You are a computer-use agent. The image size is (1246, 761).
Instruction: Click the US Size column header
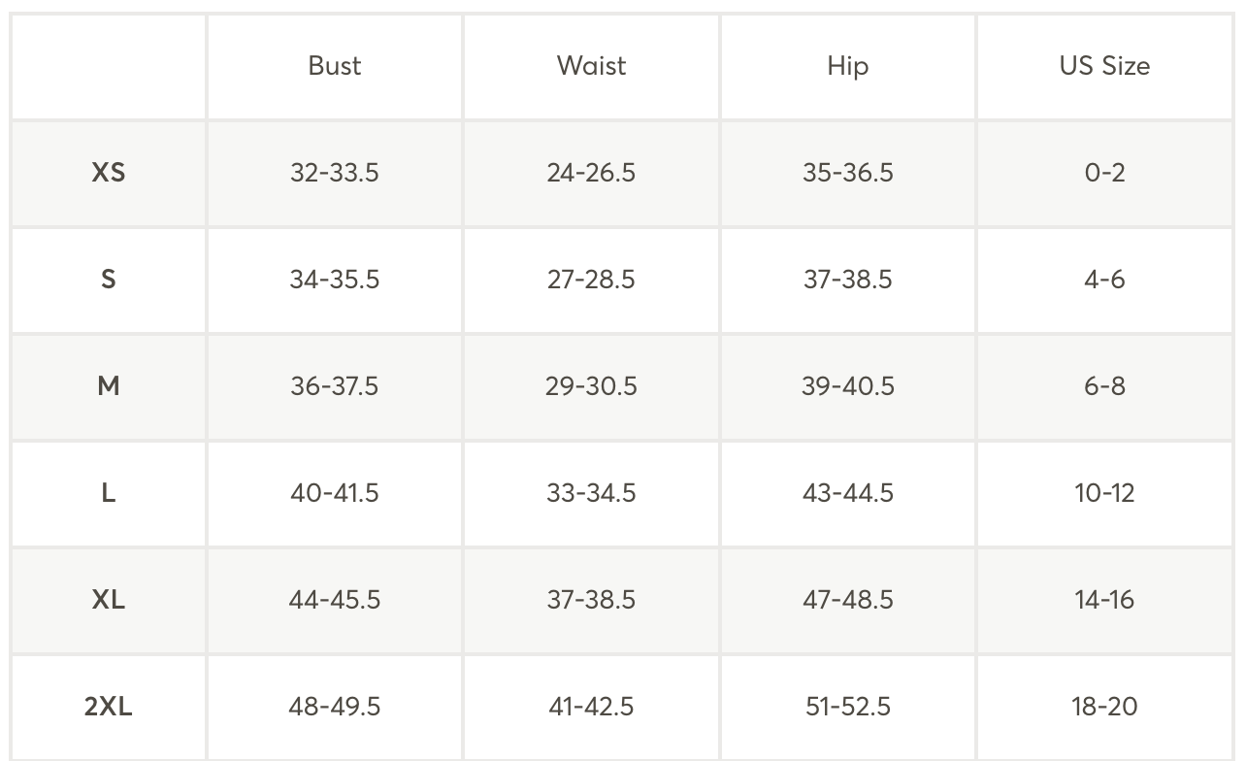pos(1104,66)
